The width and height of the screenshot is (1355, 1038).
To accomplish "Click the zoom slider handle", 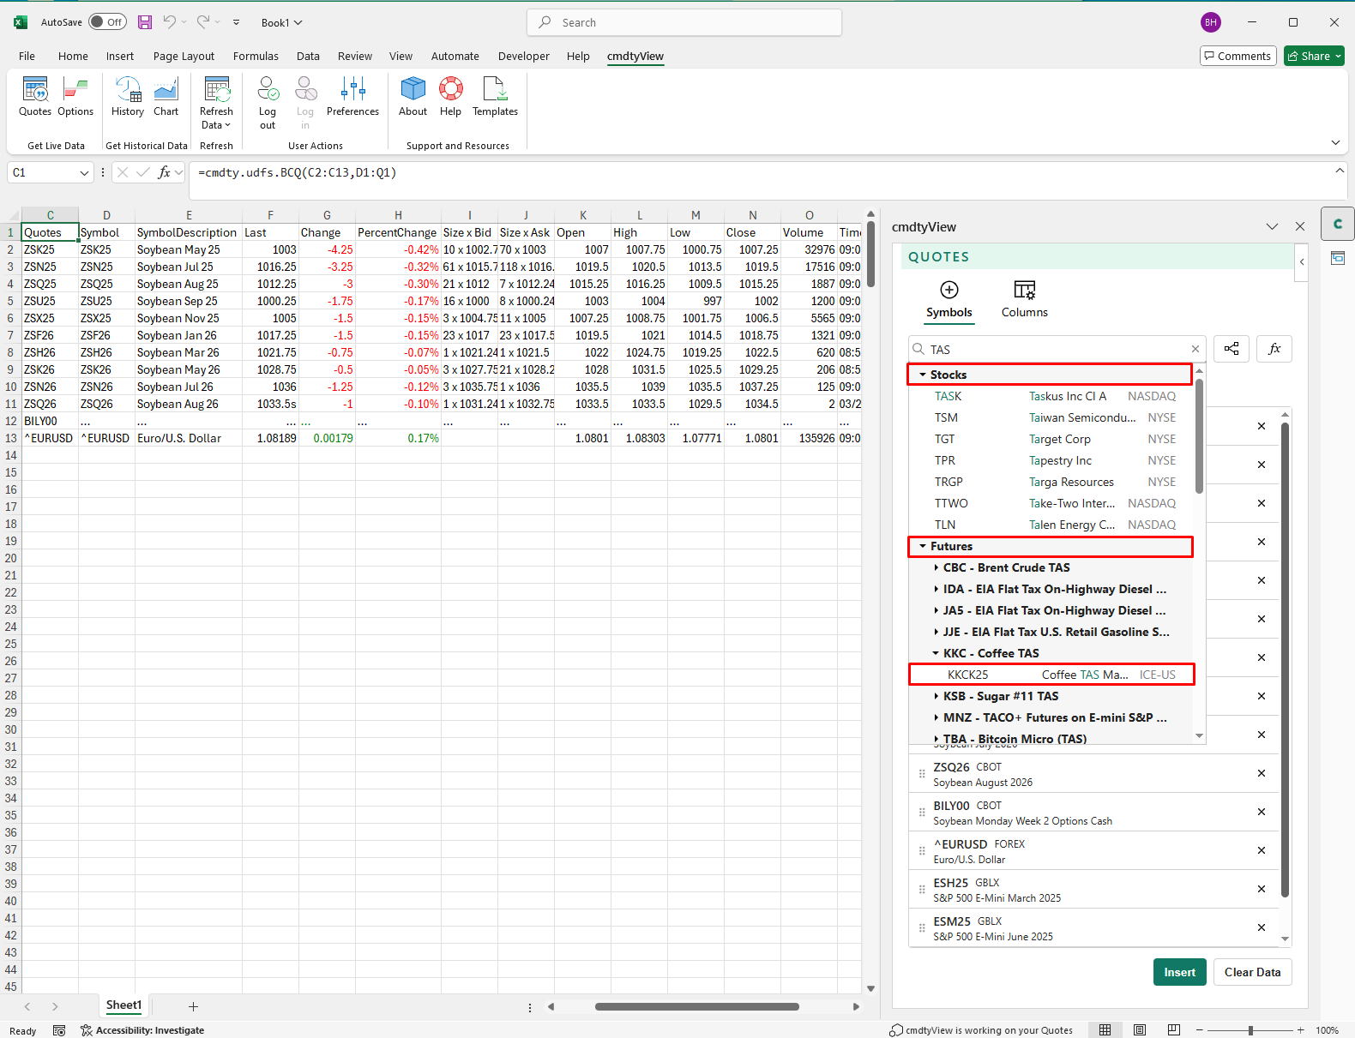I will tap(1250, 1030).
